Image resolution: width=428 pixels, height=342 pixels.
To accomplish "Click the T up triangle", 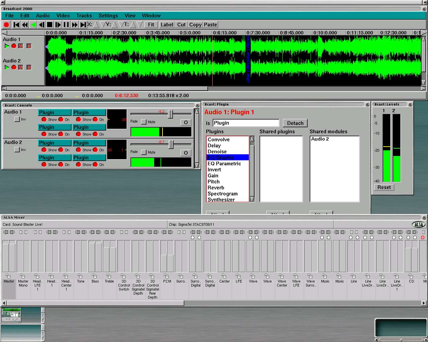I will coord(133,25).
